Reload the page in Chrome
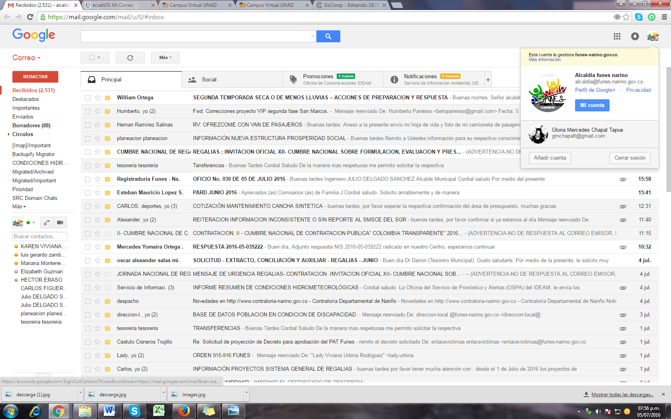The height and width of the screenshot is (419, 671). pos(30,17)
